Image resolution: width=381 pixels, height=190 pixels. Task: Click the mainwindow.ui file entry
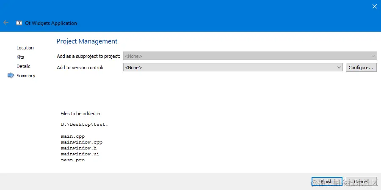point(80,154)
